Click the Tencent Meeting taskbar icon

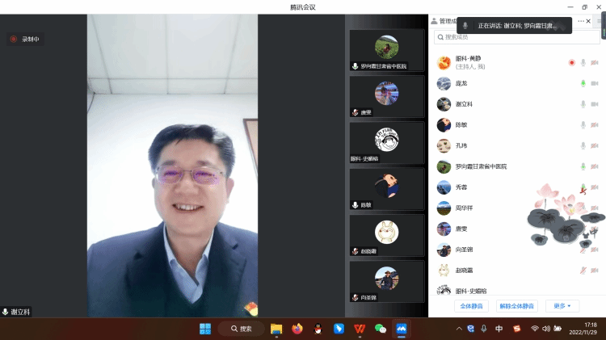[x=401, y=329]
